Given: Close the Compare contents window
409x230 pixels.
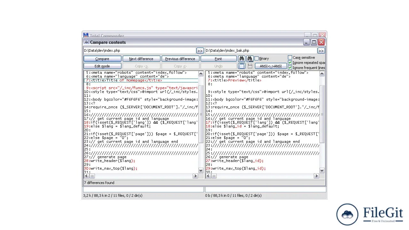Looking at the screenshot, I should pos(321,42).
